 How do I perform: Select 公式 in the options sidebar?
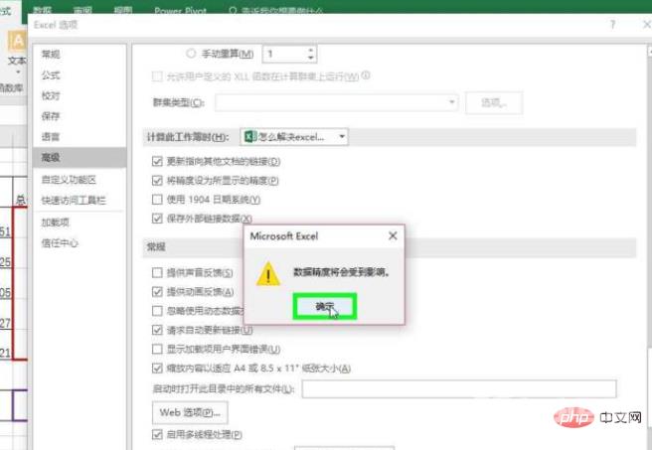tap(51, 74)
